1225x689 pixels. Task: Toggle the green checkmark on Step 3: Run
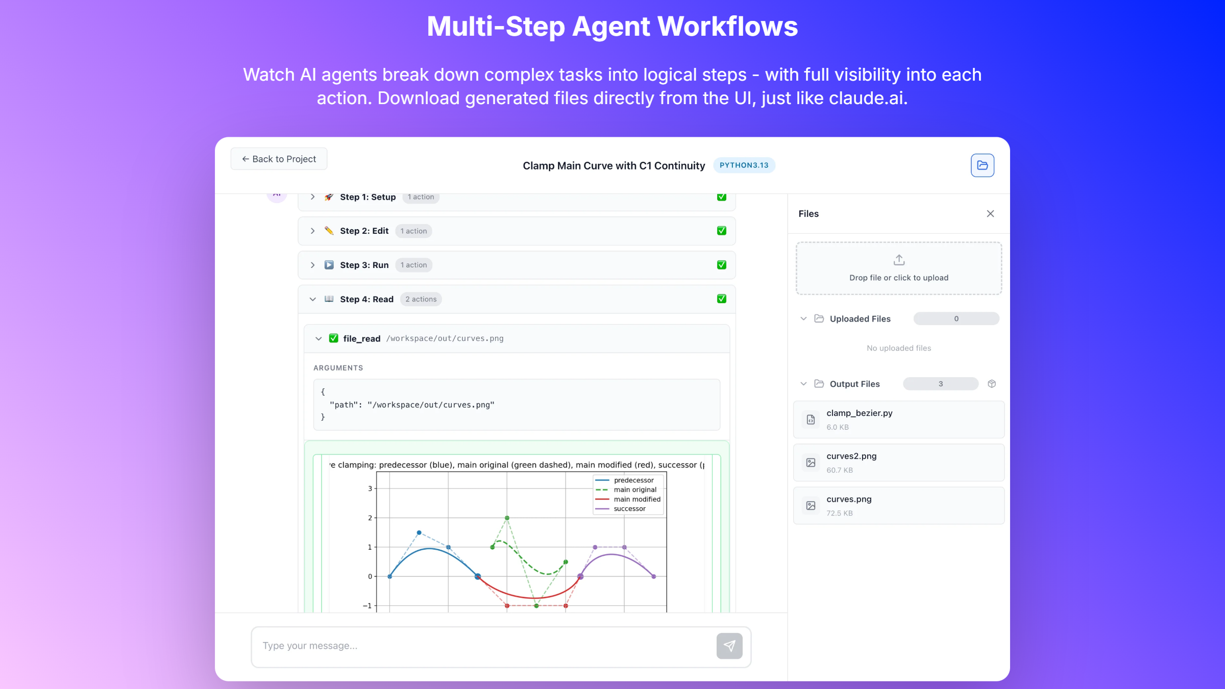point(721,265)
